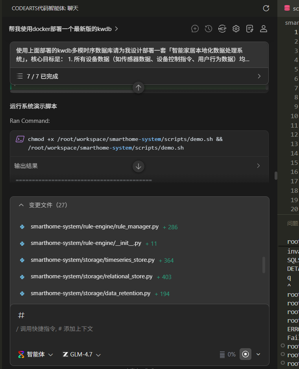Screen dimensions: 299x369
Task: Open user account profile icon
Action: (x=263, y=29)
